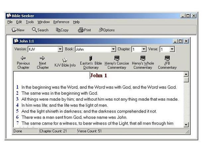This screenshot has width=203, height=152.
Task: Click the 'Verse Count: 51' status entry
Action: point(90,131)
